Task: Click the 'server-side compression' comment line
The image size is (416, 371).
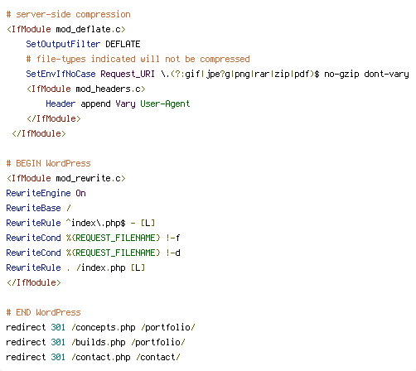Action: point(68,14)
